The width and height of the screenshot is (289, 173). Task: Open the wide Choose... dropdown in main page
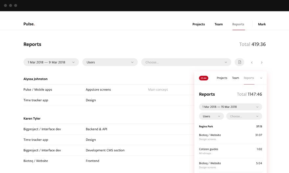pos(186,62)
